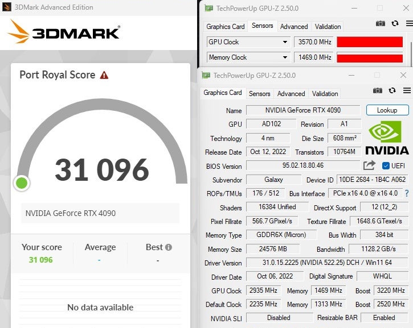Click the Lookup button
Screen dimensions: 413x328
(387, 110)
